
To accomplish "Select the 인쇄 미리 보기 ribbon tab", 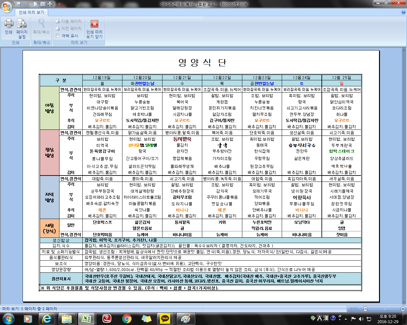I will point(31,12).
